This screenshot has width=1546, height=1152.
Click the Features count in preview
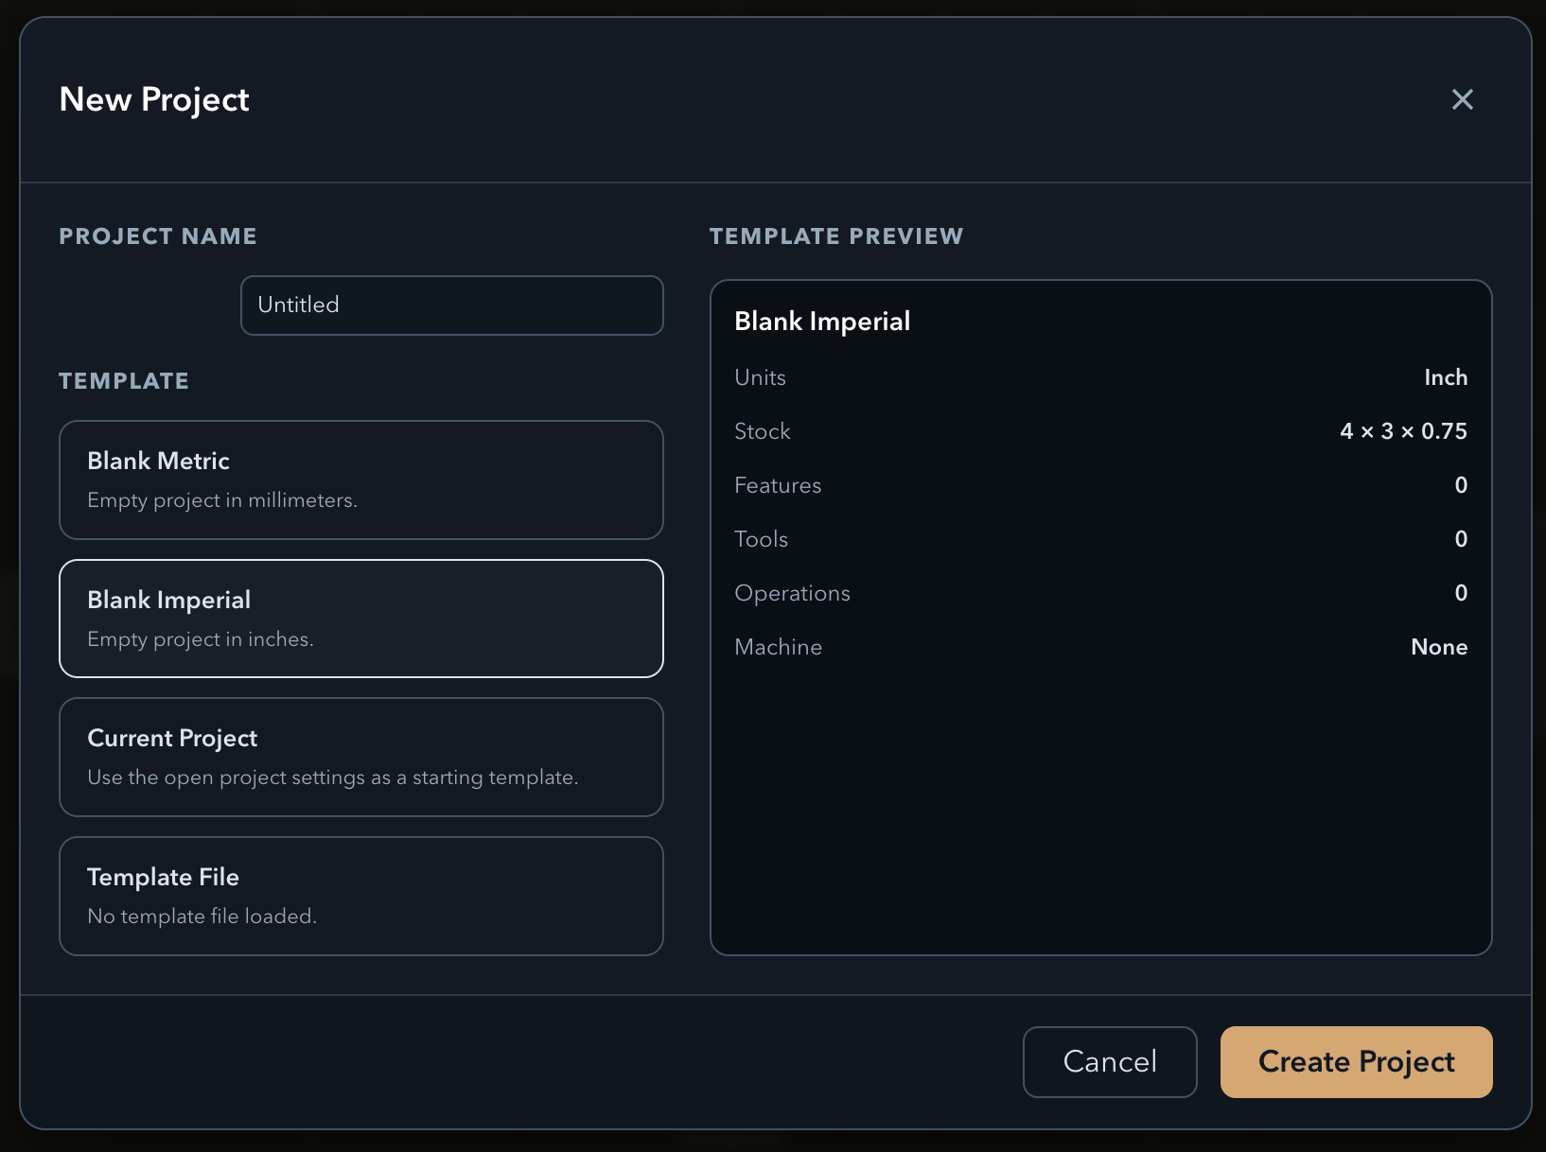(1461, 485)
